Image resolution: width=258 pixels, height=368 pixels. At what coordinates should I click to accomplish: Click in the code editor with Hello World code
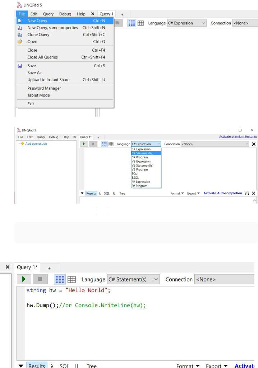[139, 323]
